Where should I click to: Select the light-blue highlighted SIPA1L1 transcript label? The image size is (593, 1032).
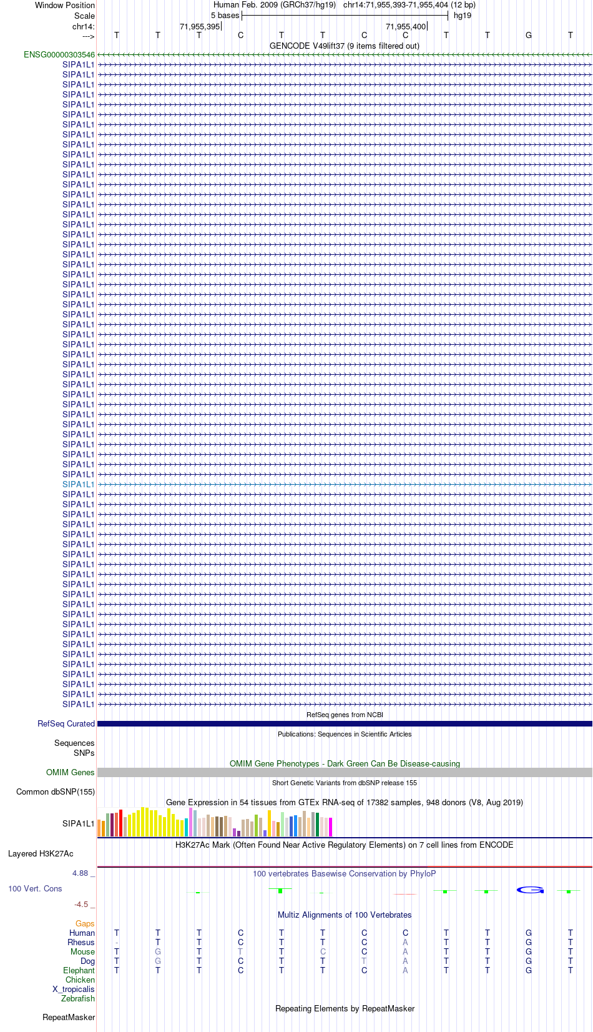click(78, 484)
